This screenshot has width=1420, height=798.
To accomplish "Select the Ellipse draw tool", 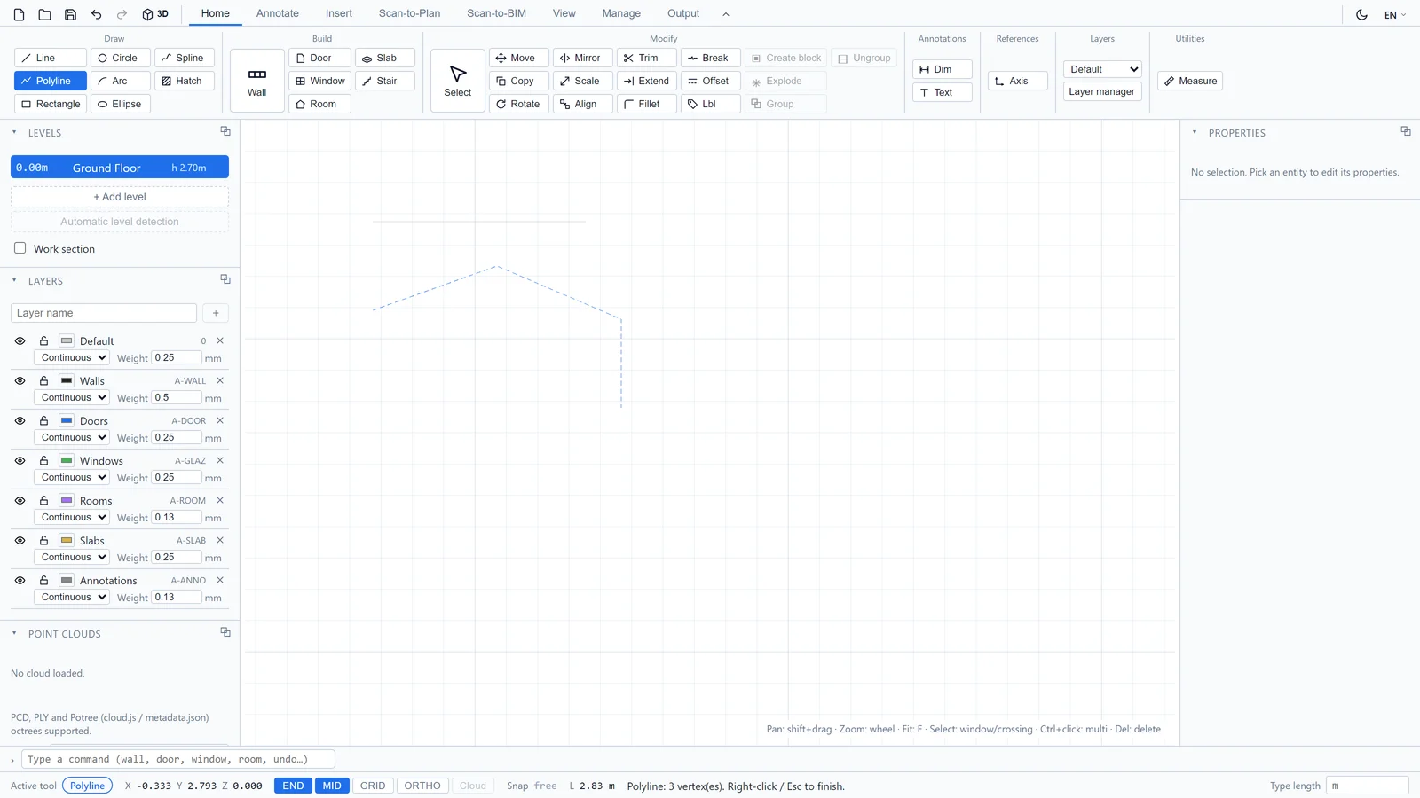I will 120,104.
